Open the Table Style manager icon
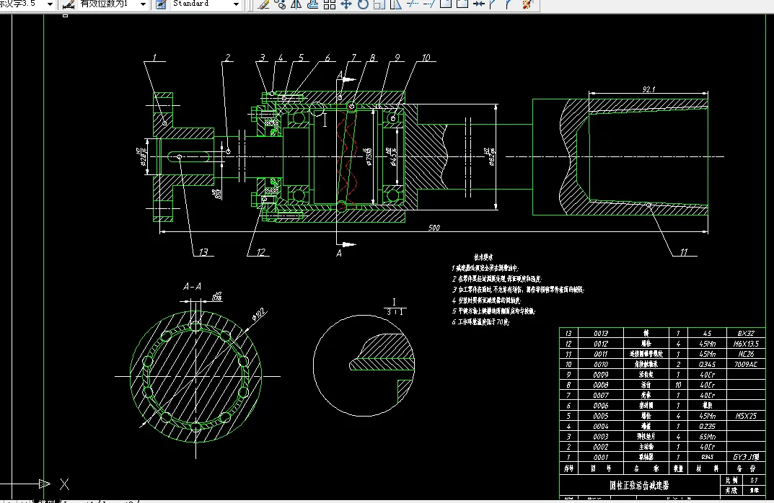 point(161,4)
